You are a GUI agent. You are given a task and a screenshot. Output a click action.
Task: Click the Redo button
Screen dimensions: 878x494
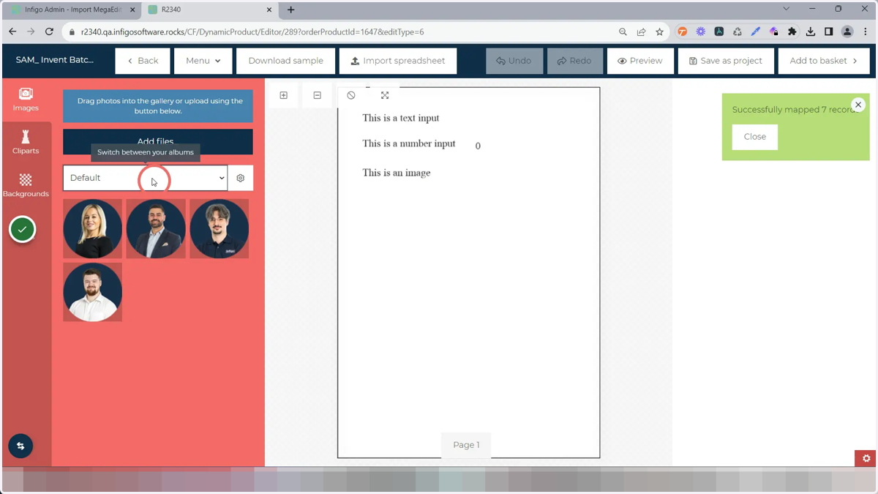pos(574,61)
